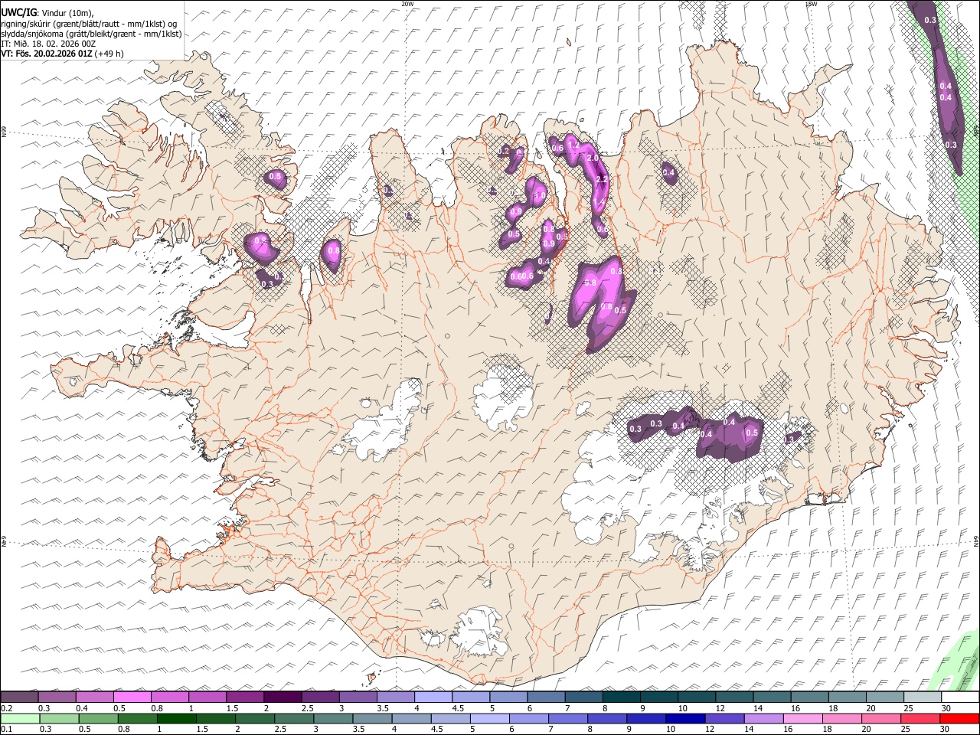Pick the 3.5 swatch in upper legend row
980x735 pixels.
point(395,697)
